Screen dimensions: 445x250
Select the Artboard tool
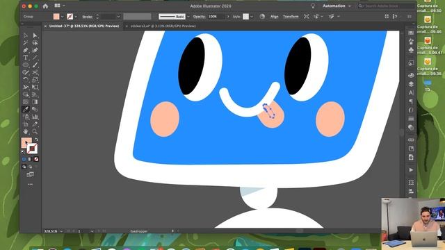[x=26, y=124]
